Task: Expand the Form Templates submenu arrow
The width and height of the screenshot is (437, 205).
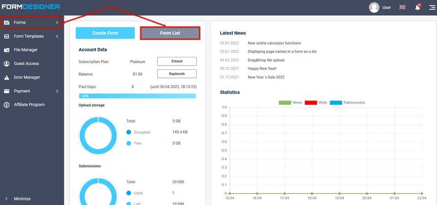Action: (57, 36)
